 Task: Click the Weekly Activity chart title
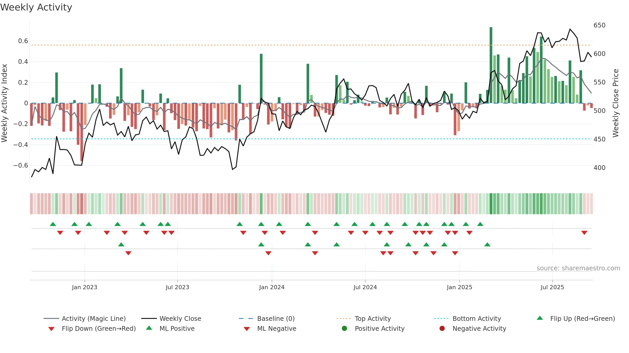(x=36, y=8)
